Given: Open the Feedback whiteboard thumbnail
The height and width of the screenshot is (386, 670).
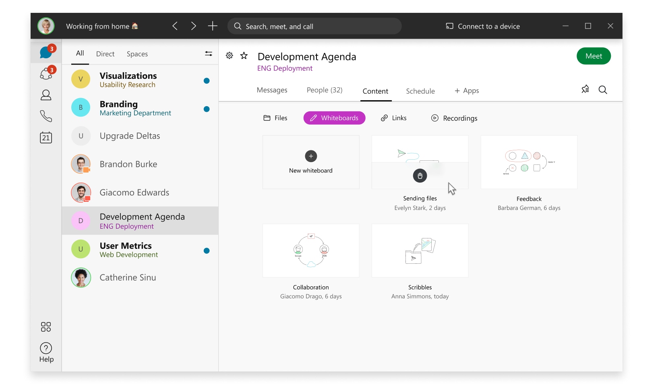Looking at the screenshot, I should 529,162.
